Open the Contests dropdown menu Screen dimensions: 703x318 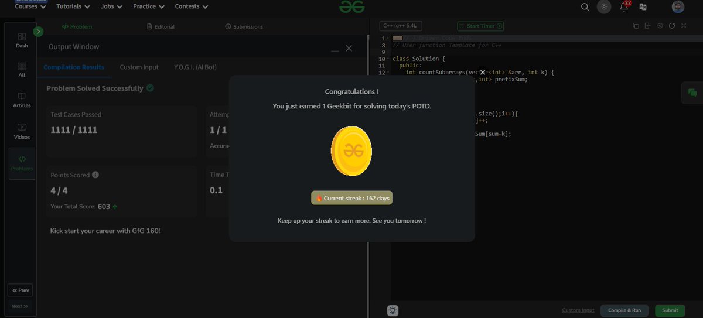tap(191, 6)
